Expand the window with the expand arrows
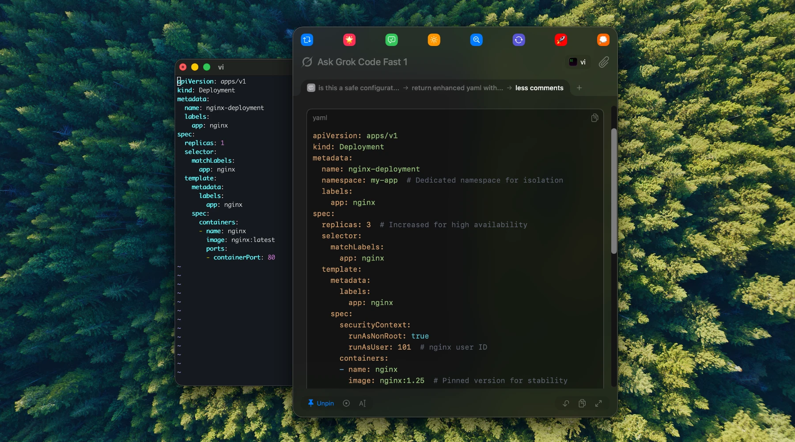The image size is (795, 442). (x=598, y=403)
